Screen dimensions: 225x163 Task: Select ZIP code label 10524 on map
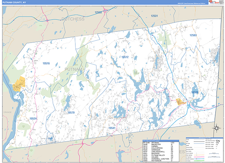[x=33, y=119]
